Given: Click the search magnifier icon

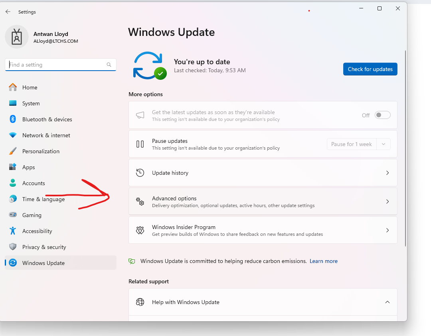Looking at the screenshot, I should point(109,65).
